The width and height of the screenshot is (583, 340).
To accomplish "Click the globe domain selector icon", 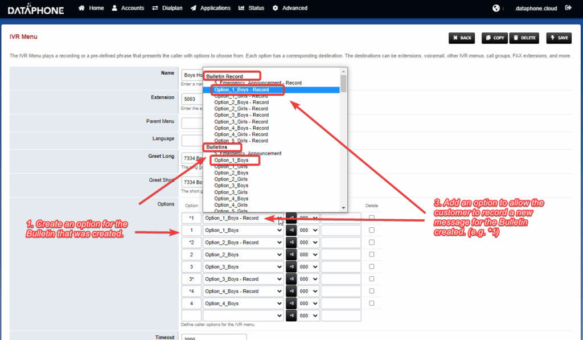I will point(496,8).
